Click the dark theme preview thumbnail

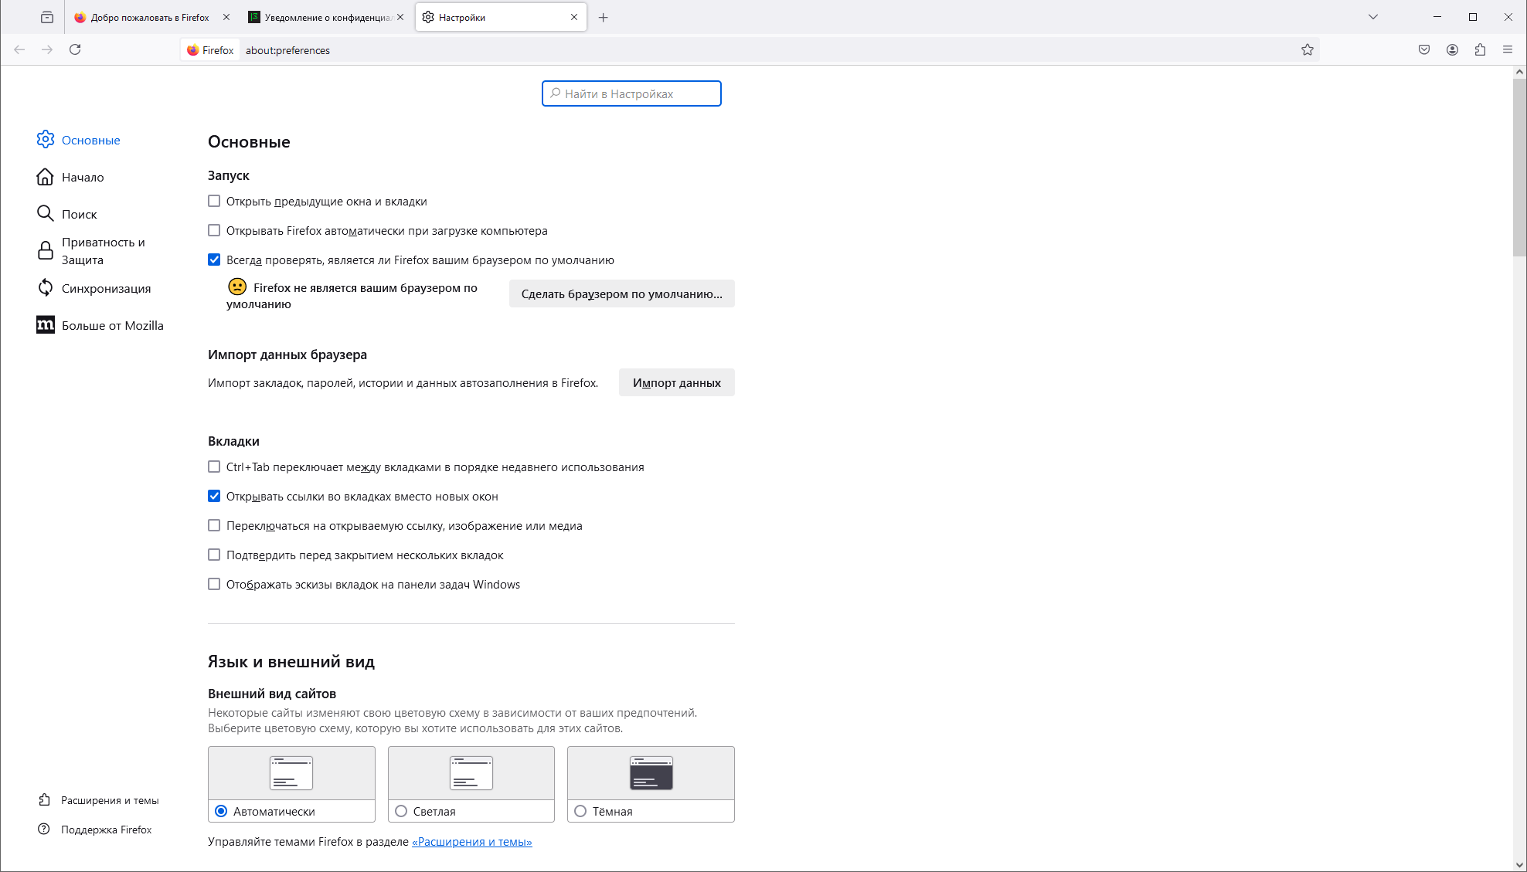tap(651, 773)
